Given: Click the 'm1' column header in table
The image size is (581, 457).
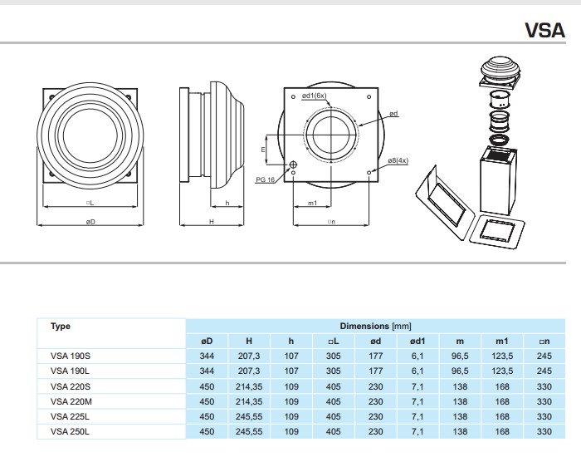Looking at the screenshot, I should [502, 341].
